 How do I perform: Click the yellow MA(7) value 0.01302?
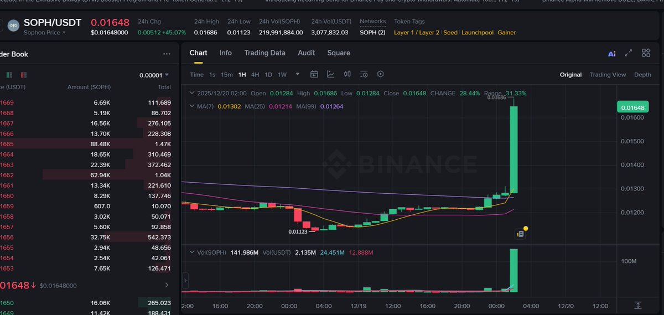tap(229, 106)
